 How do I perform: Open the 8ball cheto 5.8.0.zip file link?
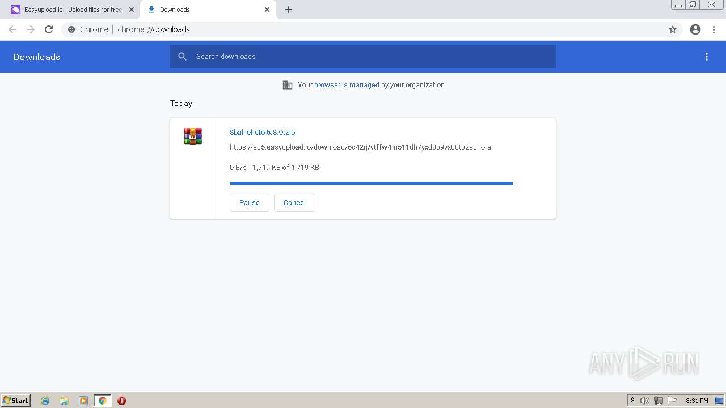tap(262, 133)
